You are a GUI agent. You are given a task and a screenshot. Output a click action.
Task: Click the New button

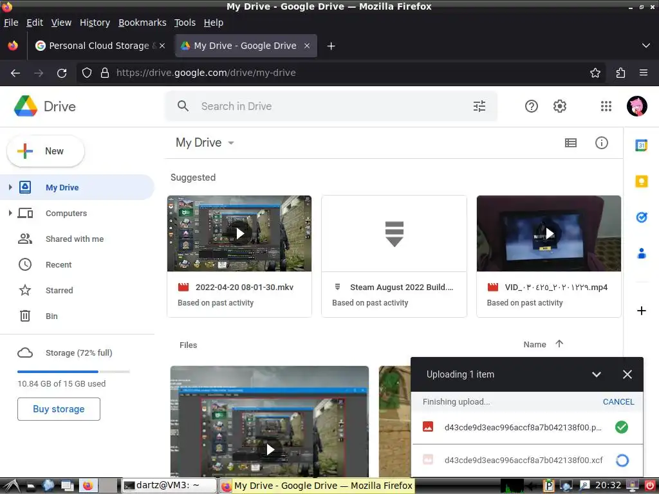pyautogui.click(x=46, y=151)
